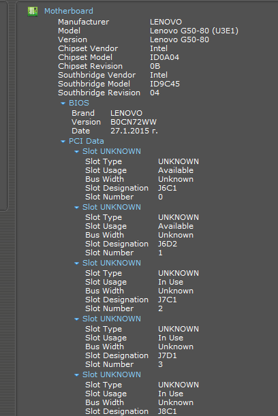This screenshot has width=278, height=416.
Task: Collapse slot with designation J7C1
Action: coord(76,263)
